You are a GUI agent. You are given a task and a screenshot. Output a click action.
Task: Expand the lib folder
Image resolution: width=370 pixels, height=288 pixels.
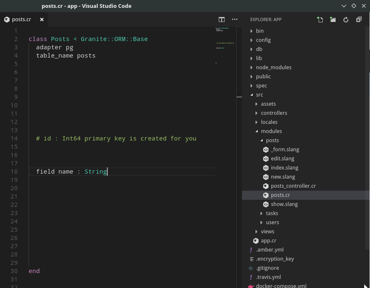pyautogui.click(x=252, y=58)
